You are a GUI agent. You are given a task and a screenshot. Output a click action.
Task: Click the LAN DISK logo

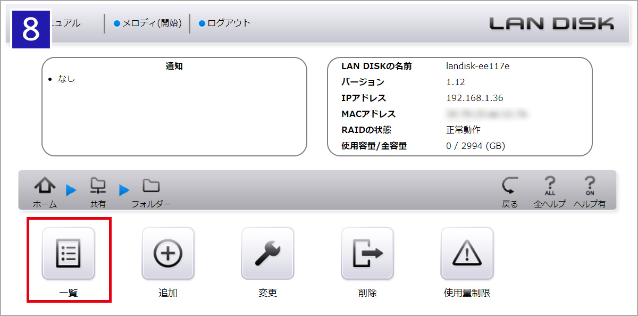coord(551,23)
